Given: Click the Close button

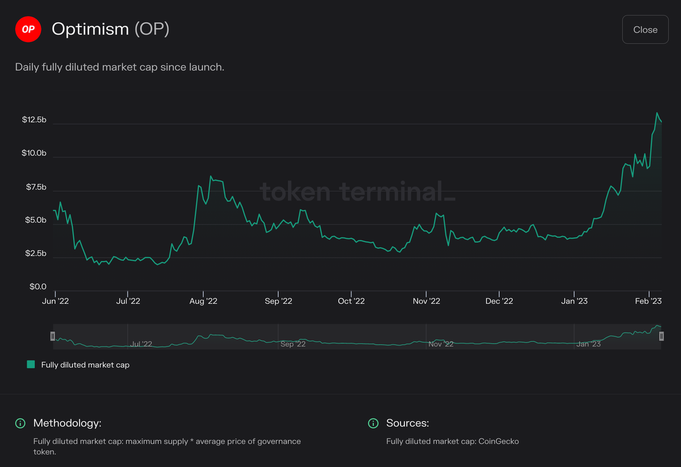Looking at the screenshot, I should (645, 29).
